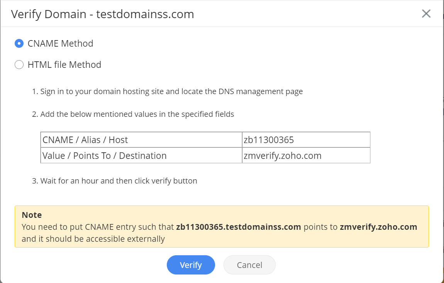
Task: Click step 1 sign-in instruction text
Action: pos(171,92)
